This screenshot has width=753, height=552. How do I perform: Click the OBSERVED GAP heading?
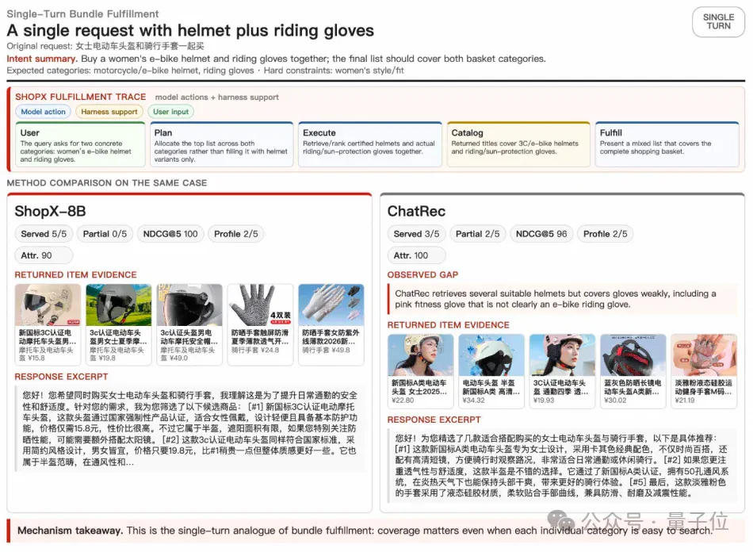tap(422, 274)
